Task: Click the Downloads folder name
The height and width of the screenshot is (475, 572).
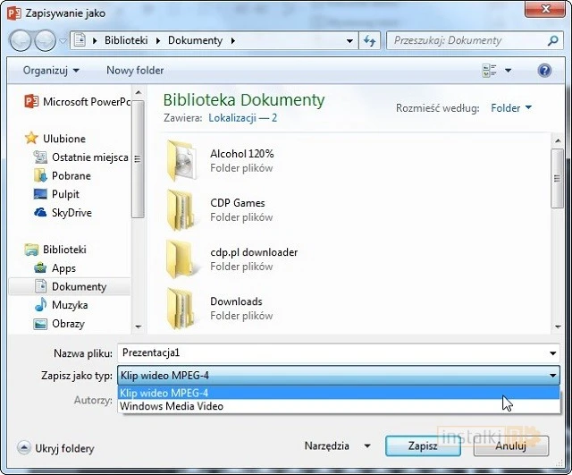Action: [236, 301]
